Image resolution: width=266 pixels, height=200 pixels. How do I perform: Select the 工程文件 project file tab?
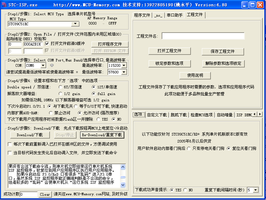[195, 15]
